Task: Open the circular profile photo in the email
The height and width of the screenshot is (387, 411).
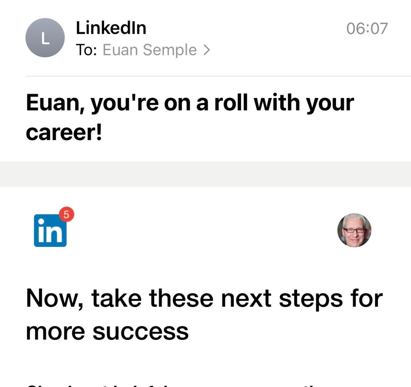Action: [x=354, y=230]
